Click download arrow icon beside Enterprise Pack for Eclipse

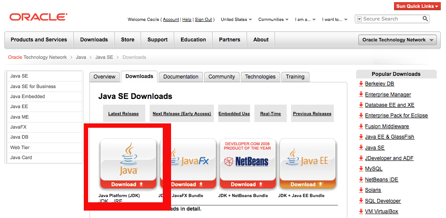coord(360,116)
